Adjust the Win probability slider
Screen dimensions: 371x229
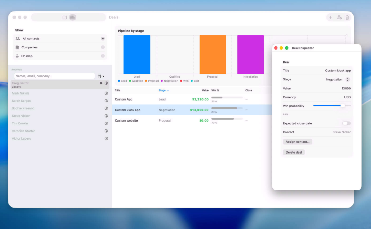click(x=343, y=106)
